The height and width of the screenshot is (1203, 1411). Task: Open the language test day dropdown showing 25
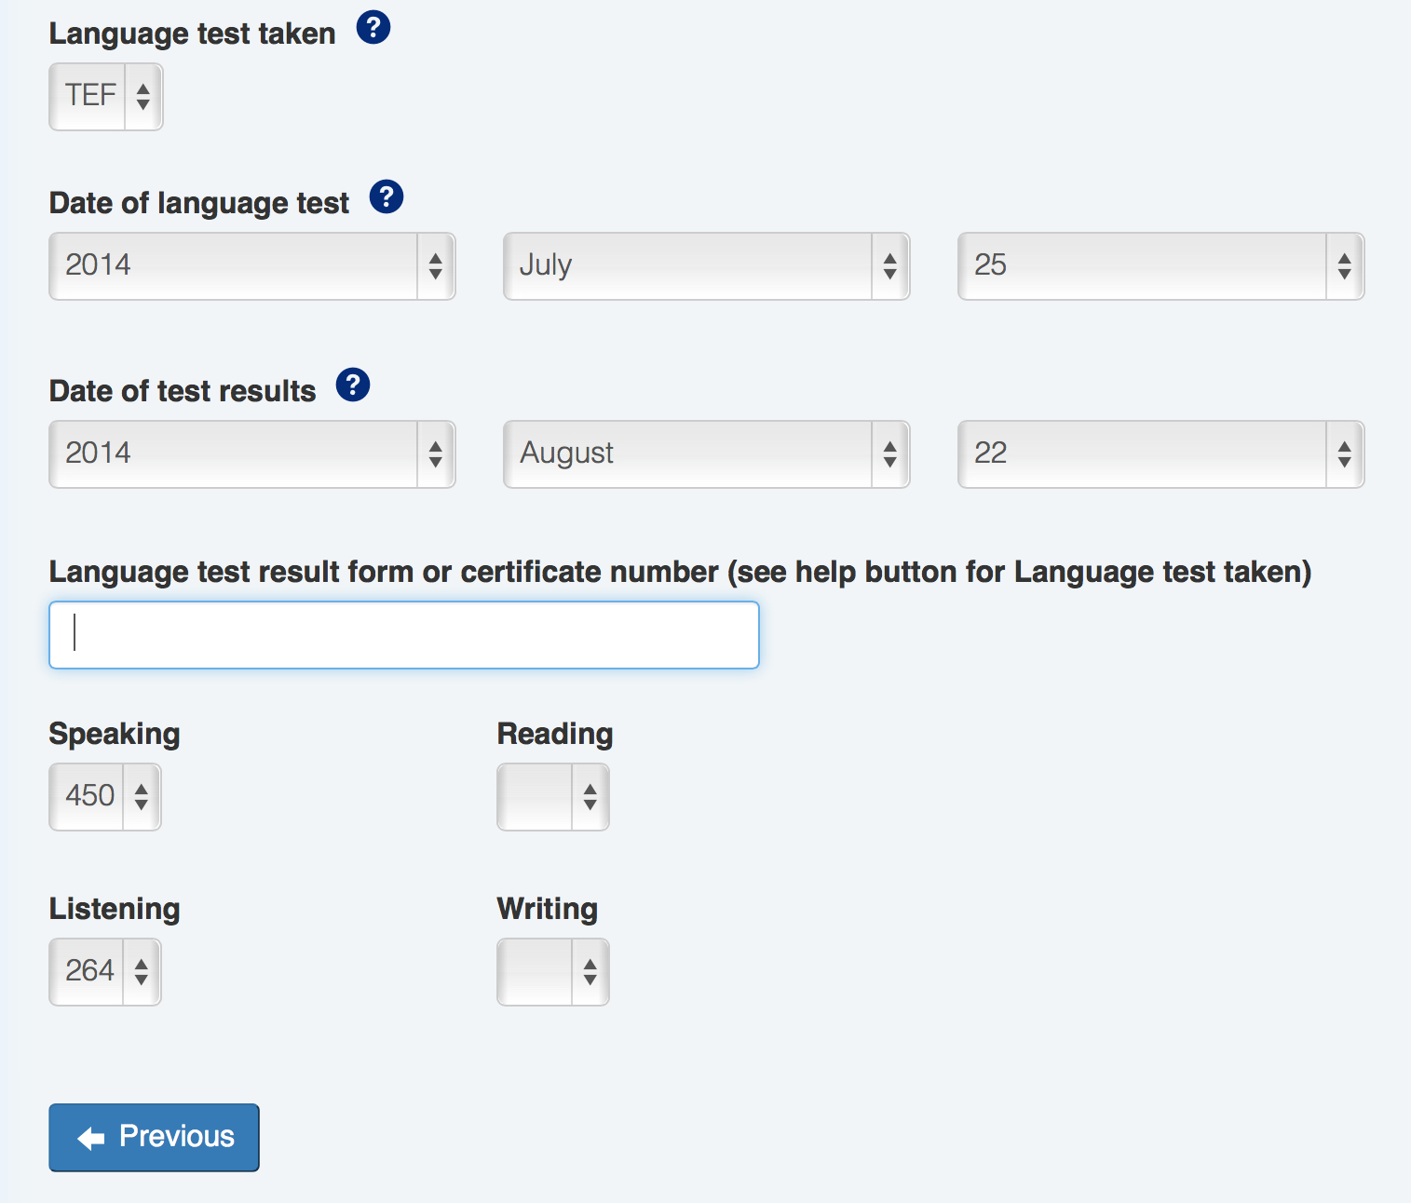click(1160, 266)
